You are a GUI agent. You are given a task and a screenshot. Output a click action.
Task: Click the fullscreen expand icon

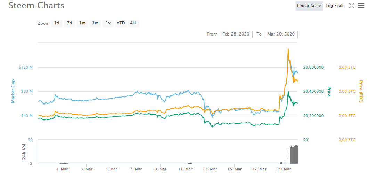coord(352,6)
